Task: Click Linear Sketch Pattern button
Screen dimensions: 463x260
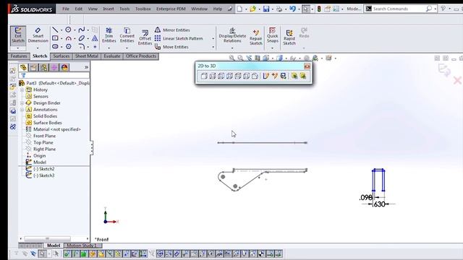Action: (179, 38)
